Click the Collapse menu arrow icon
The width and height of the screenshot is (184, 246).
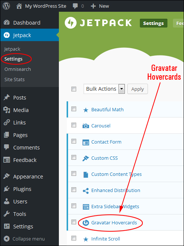[x=7, y=239]
